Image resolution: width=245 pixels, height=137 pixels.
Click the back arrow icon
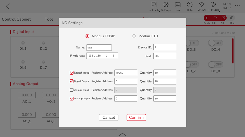[8, 6]
